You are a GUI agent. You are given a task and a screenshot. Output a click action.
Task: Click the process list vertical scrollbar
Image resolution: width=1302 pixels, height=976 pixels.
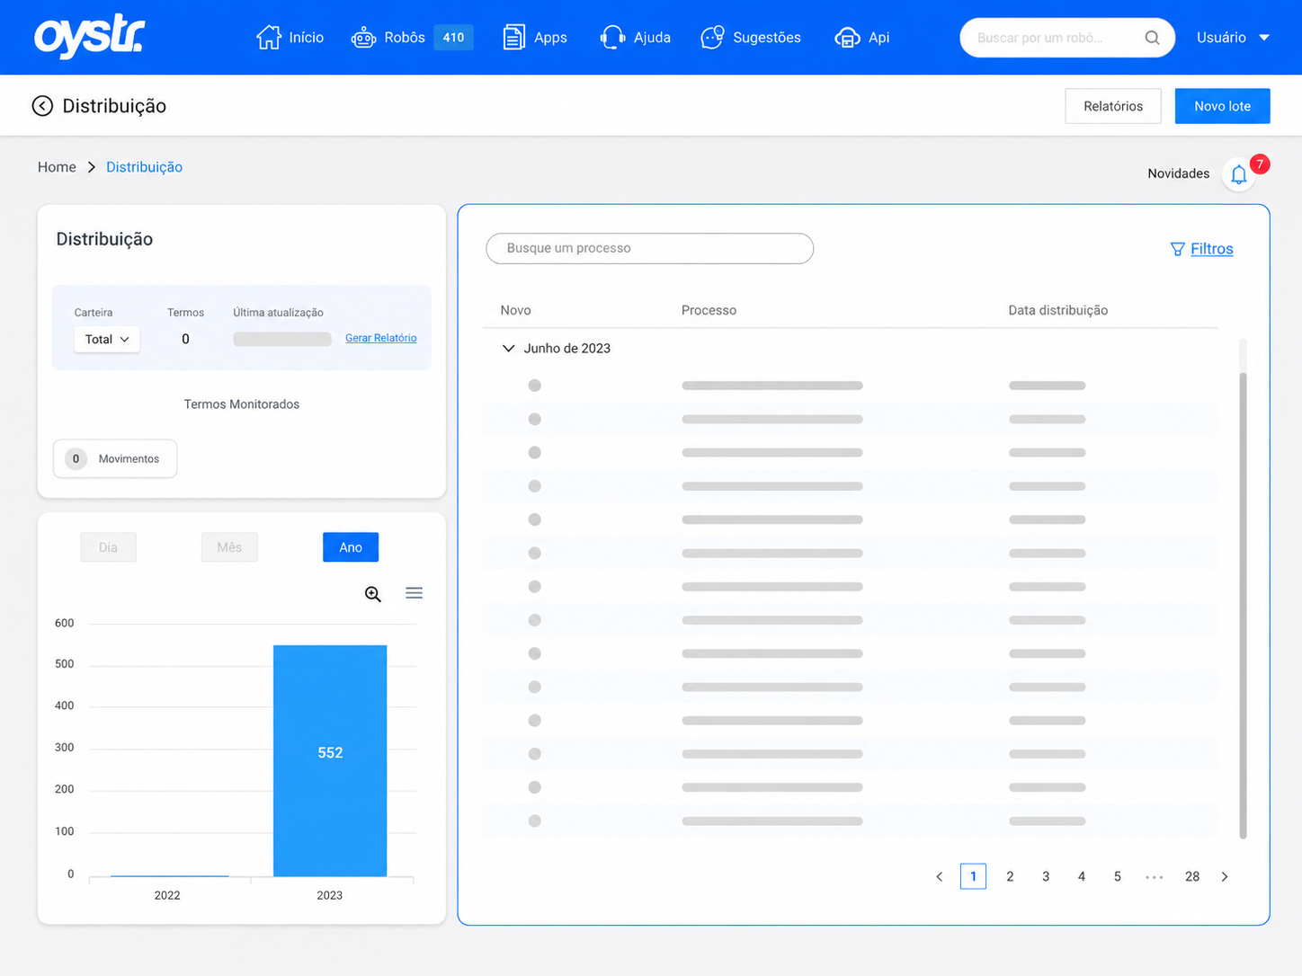coord(1244,604)
